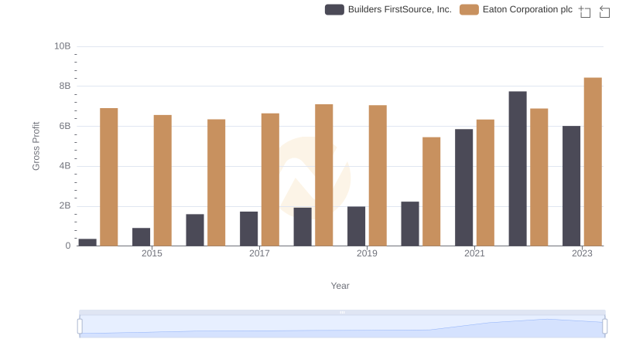Click the 2018 Eaton Corporation orange bar

click(324, 175)
